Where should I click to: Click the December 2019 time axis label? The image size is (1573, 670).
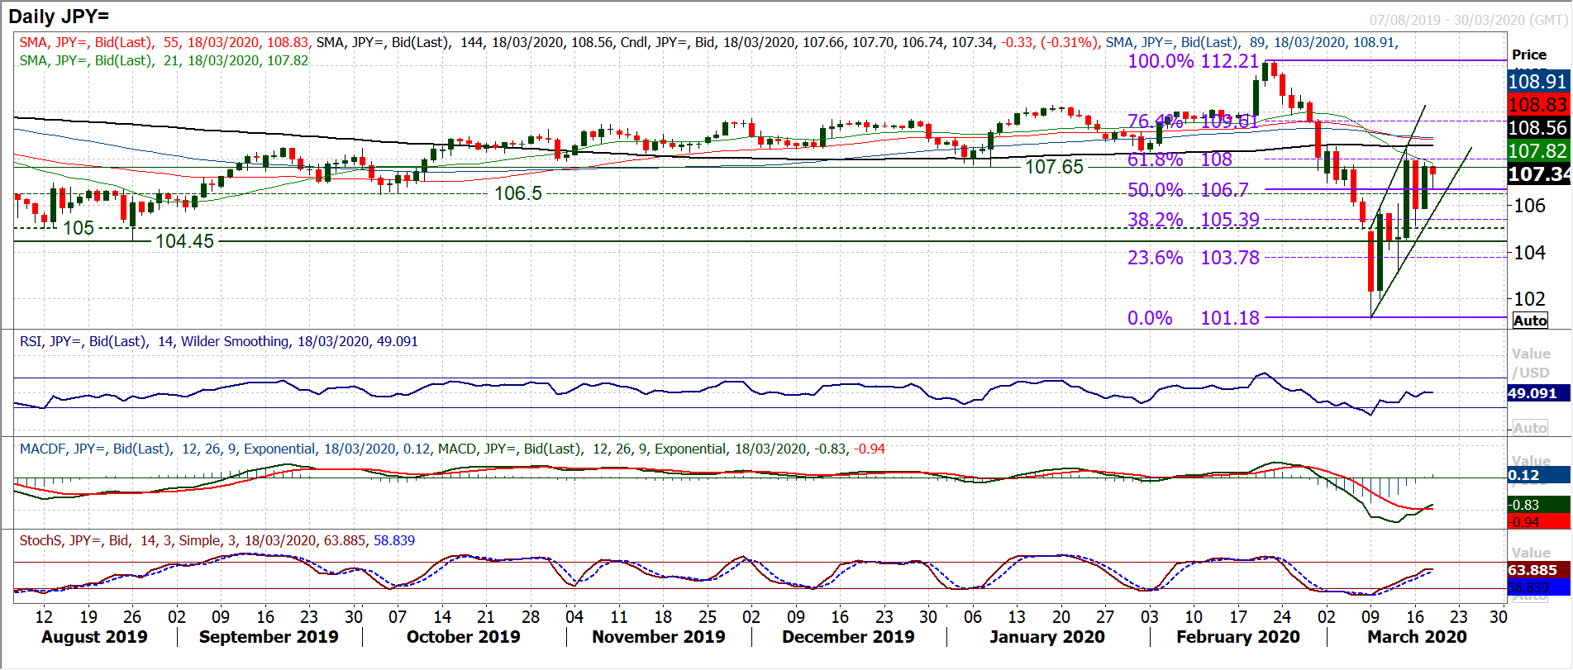(x=848, y=637)
